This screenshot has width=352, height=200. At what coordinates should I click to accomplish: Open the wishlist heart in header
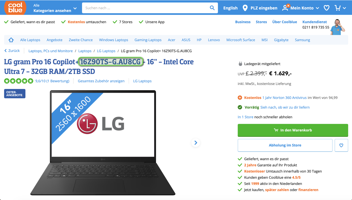click(x=327, y=8)
